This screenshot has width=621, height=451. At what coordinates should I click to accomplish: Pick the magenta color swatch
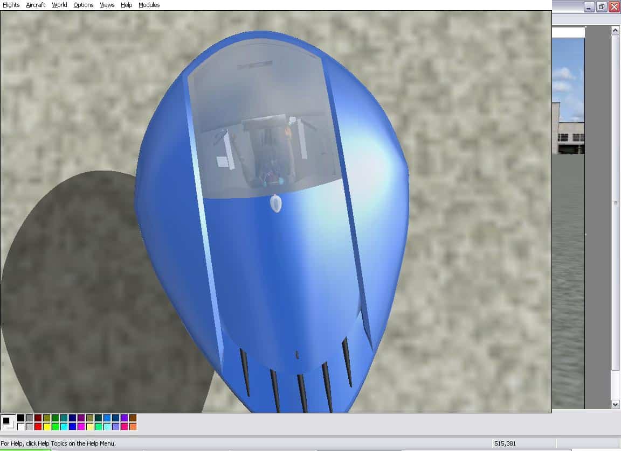coord(81,427)
